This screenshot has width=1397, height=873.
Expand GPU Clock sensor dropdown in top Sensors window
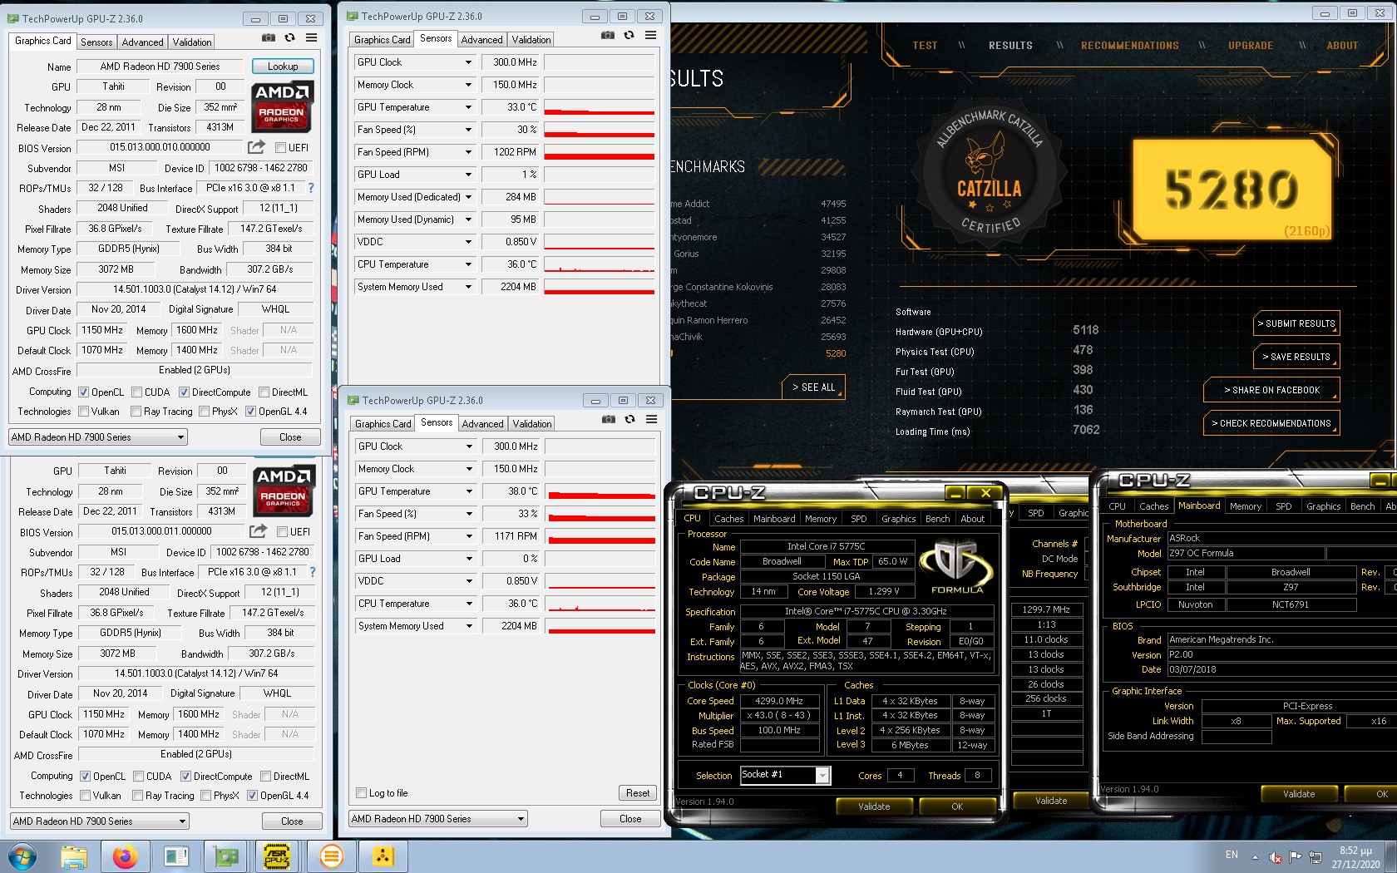point(468,62)
